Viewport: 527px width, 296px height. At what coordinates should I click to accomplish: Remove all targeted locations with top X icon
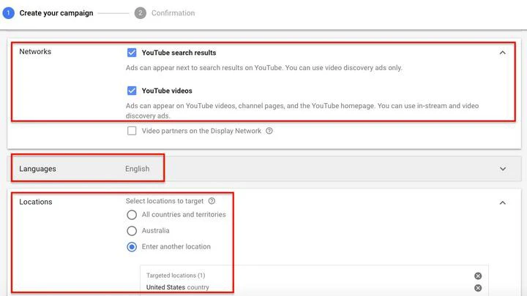478,276
